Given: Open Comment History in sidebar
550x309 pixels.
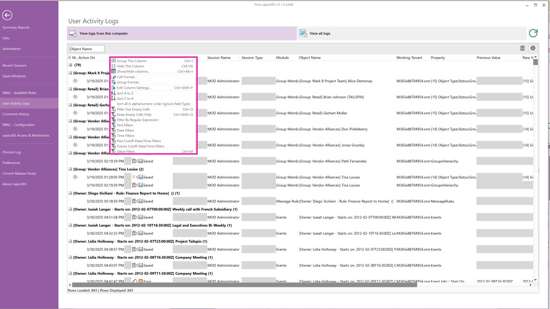Looking at the screenshot, I should pos(16,114).
